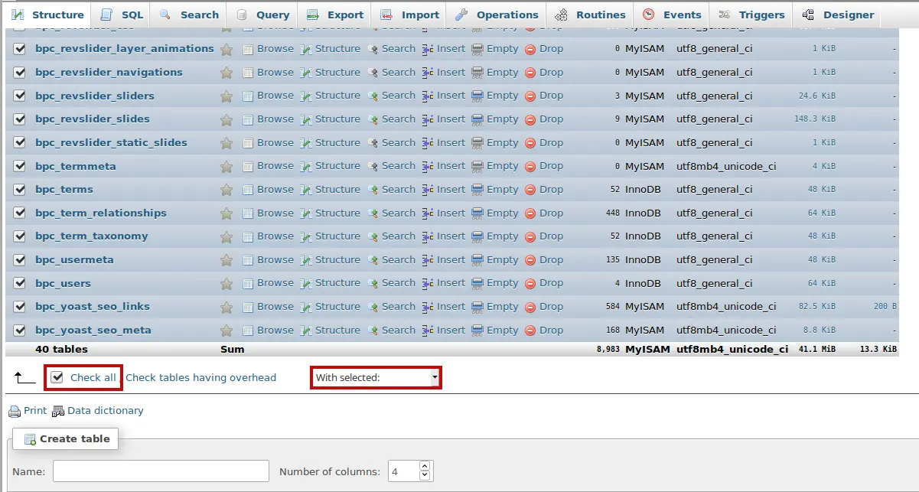The width and height of the screenshot is (919, 492).
Task: Increase Number of columns stepper
Action: coord(425,466)
